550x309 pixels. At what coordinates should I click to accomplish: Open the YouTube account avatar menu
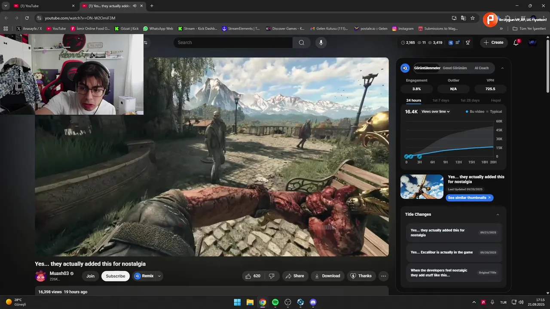pyautogui.click(x=532, y=42)
